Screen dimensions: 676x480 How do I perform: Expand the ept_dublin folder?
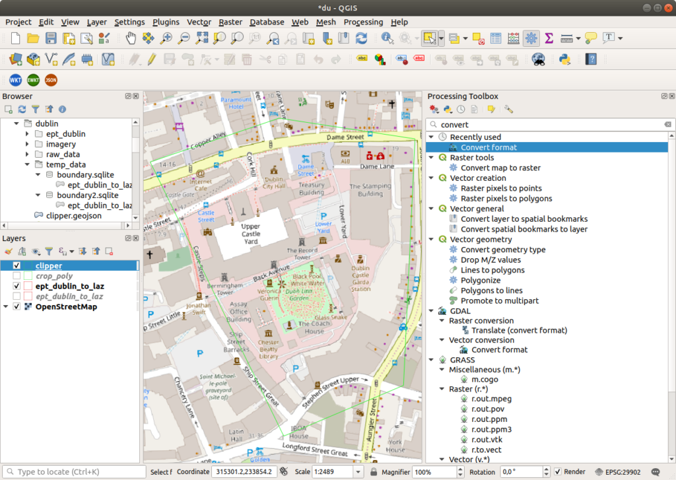[27, 134]
